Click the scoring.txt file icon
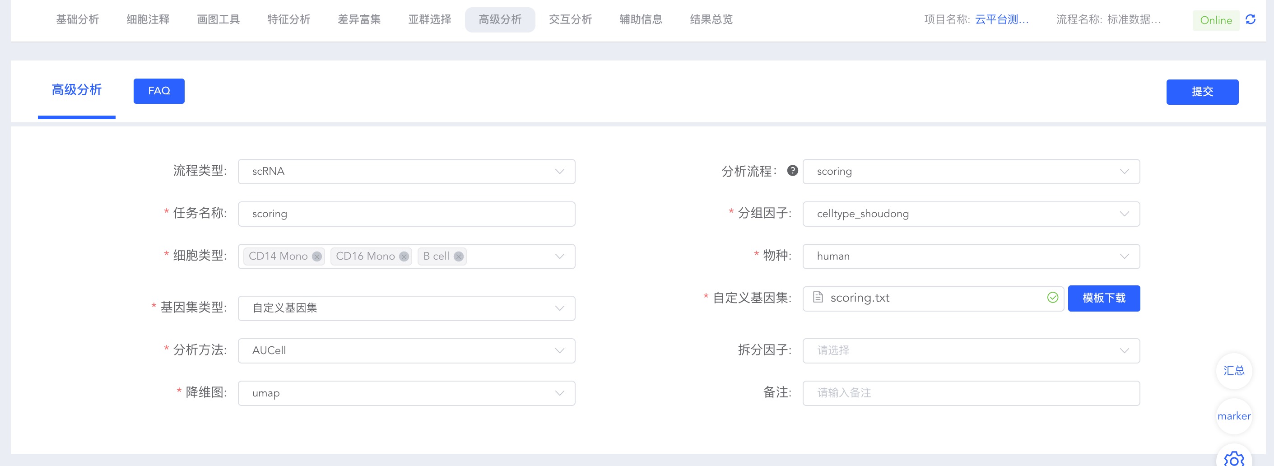The image size is (1274, 466). 818,297
